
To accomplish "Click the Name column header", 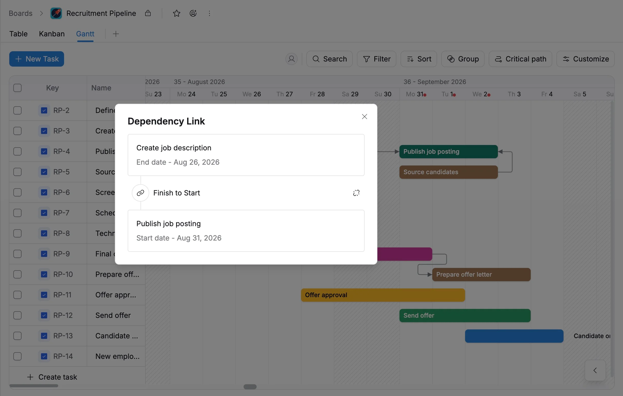I will pyautogui.click(x=101, y=88).
